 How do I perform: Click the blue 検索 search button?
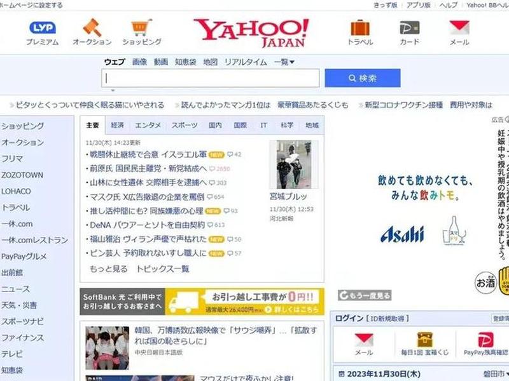tap(363, 78)
